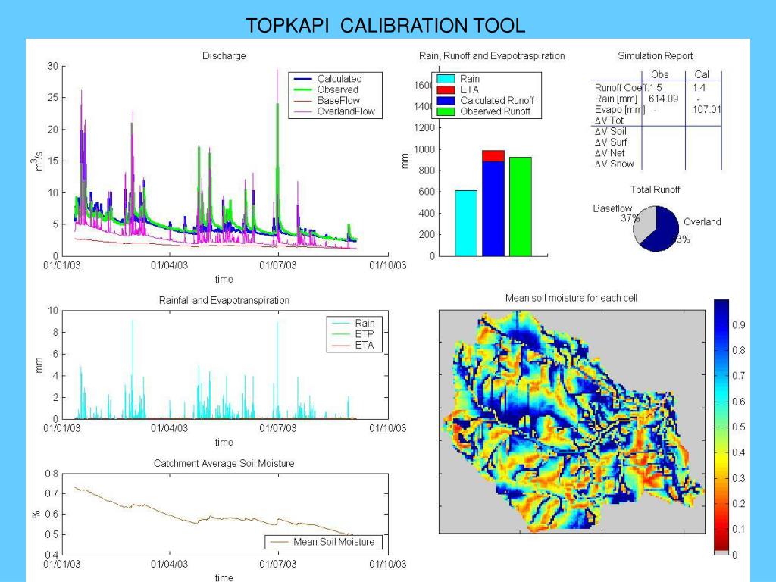Click the green Observed Runoff bar
This screenshot has height=582, width=776.
point(520,206)
